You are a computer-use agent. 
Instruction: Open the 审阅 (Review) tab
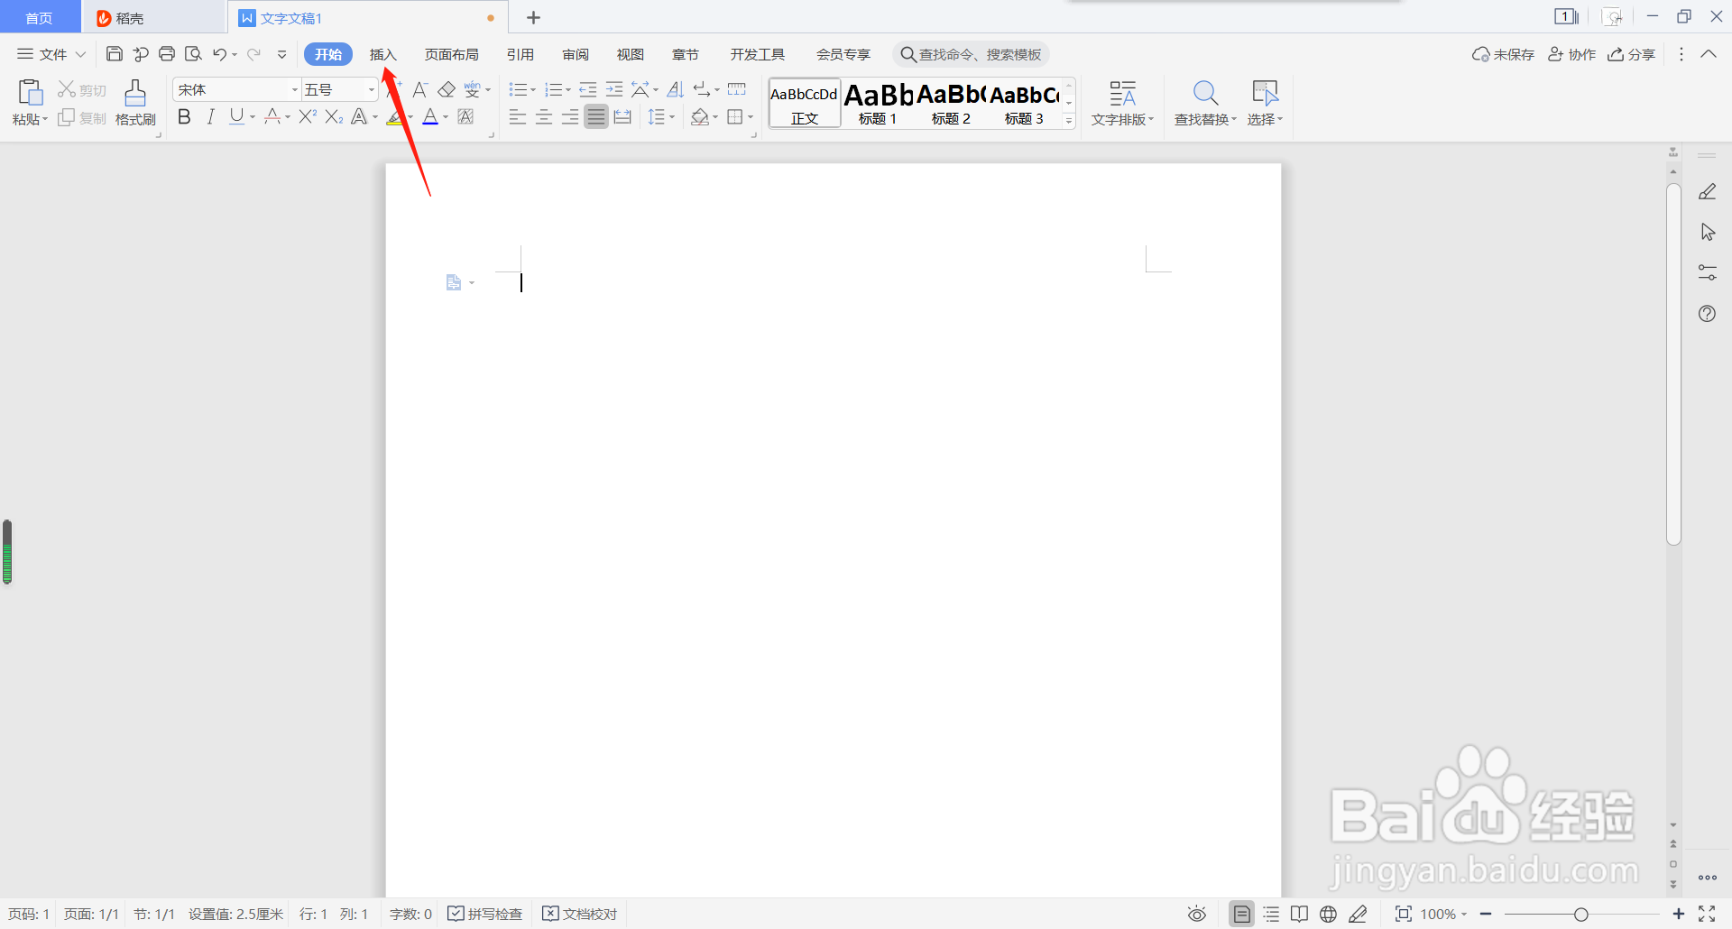click(576, 54)
